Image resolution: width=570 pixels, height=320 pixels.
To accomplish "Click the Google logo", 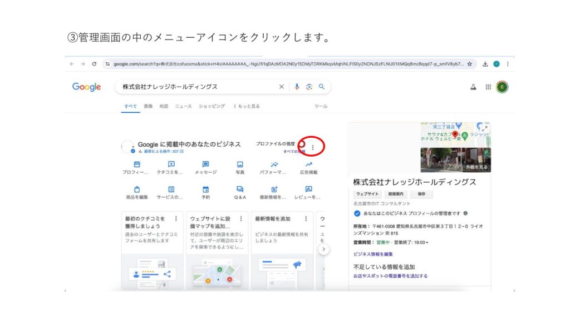I will [x=86, y=87].
